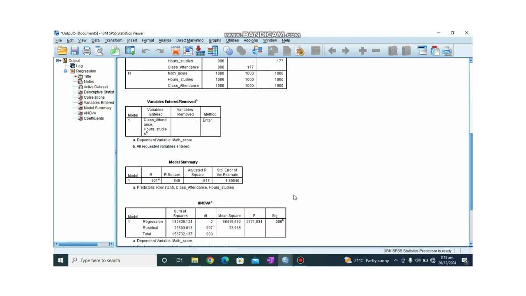Viewport: 526px width, 296px height.
Task: Click the Collapse minus toolbar icon
Action: point(376,51)
